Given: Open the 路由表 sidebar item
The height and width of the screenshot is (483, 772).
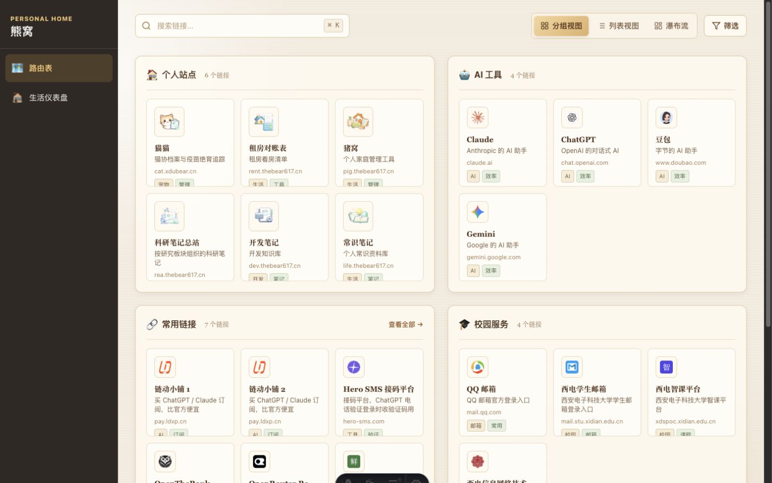Looking at the screenshot, I should 59,68.
